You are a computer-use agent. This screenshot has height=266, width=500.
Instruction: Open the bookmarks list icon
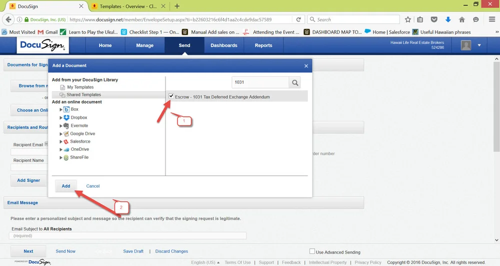pos(420,19)
